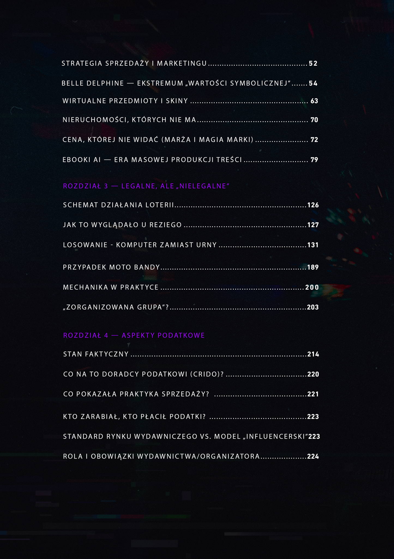The image size is (394, 559).
Task: Open 'Losowanie - komputer zamiast urny'
Action: tap(191, 245)
